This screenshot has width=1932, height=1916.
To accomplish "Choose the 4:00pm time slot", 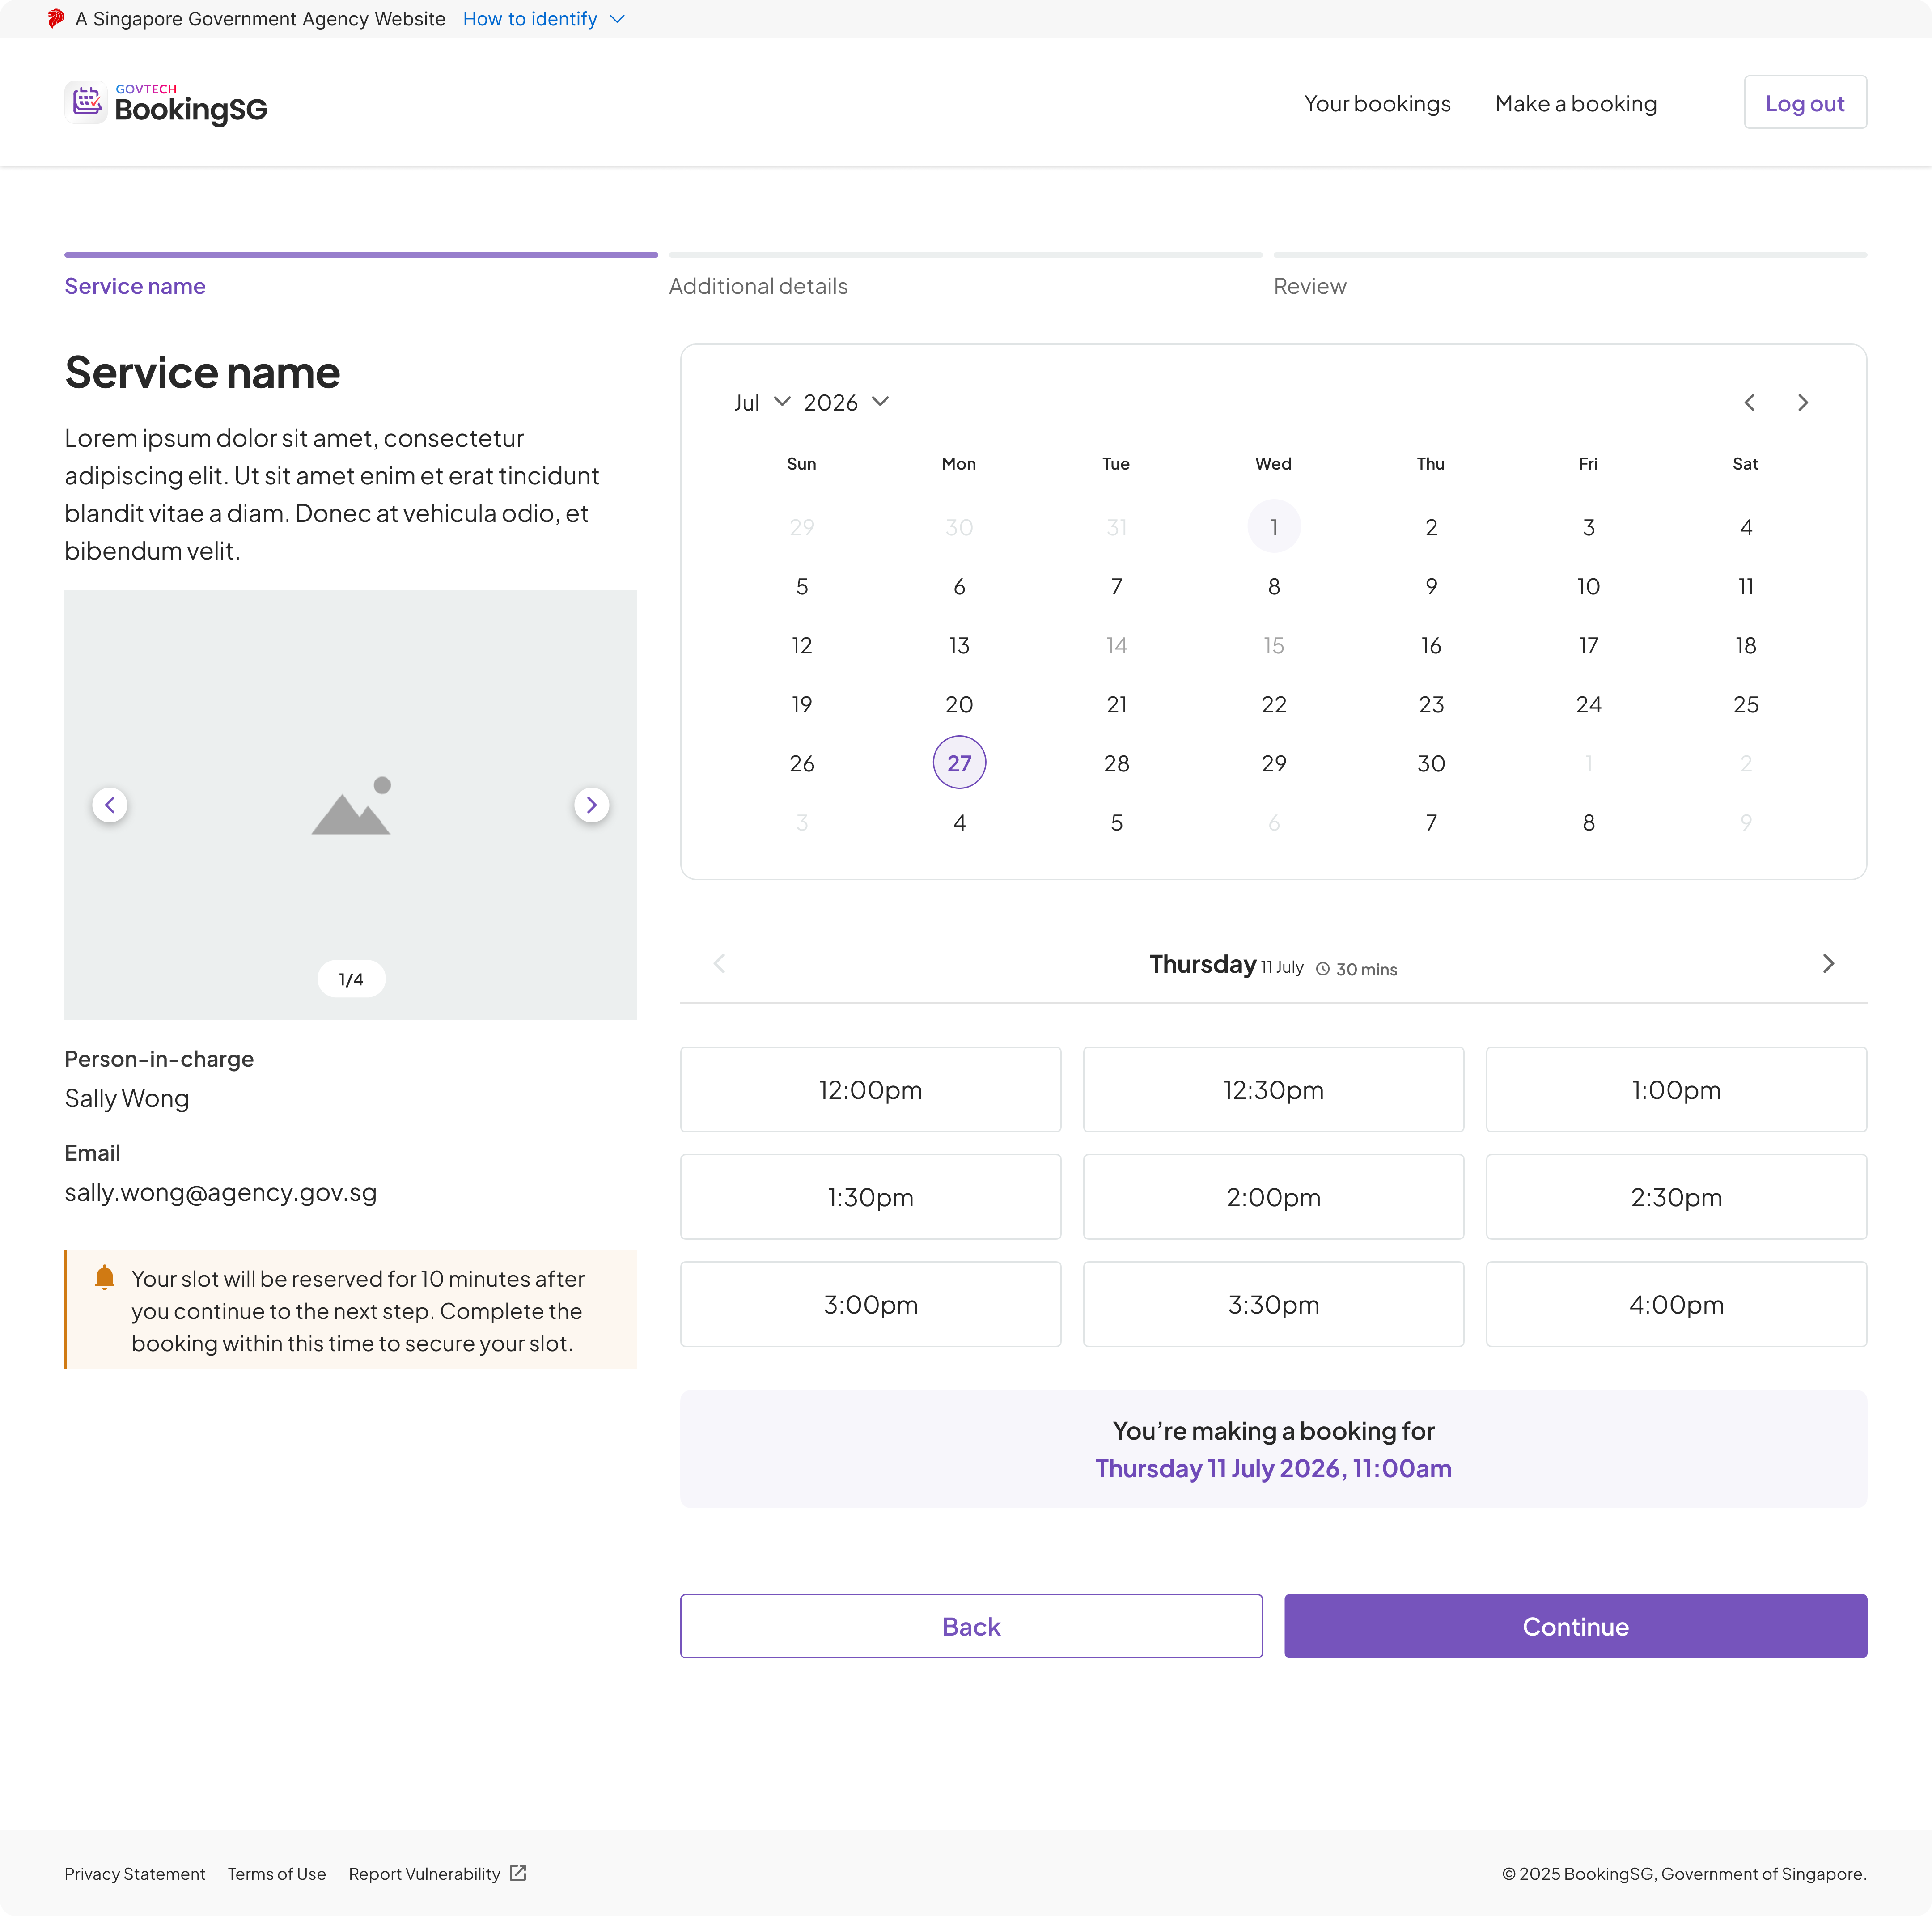I will 1676,1304.
